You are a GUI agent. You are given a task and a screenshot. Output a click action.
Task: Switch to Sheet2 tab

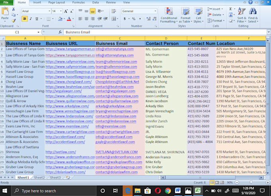tap(39, 177)
